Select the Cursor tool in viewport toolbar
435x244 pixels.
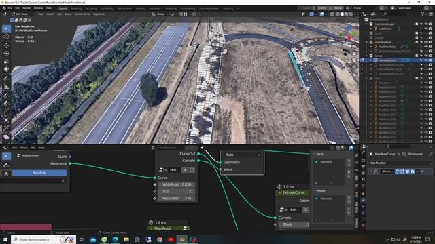pos(6,37)
